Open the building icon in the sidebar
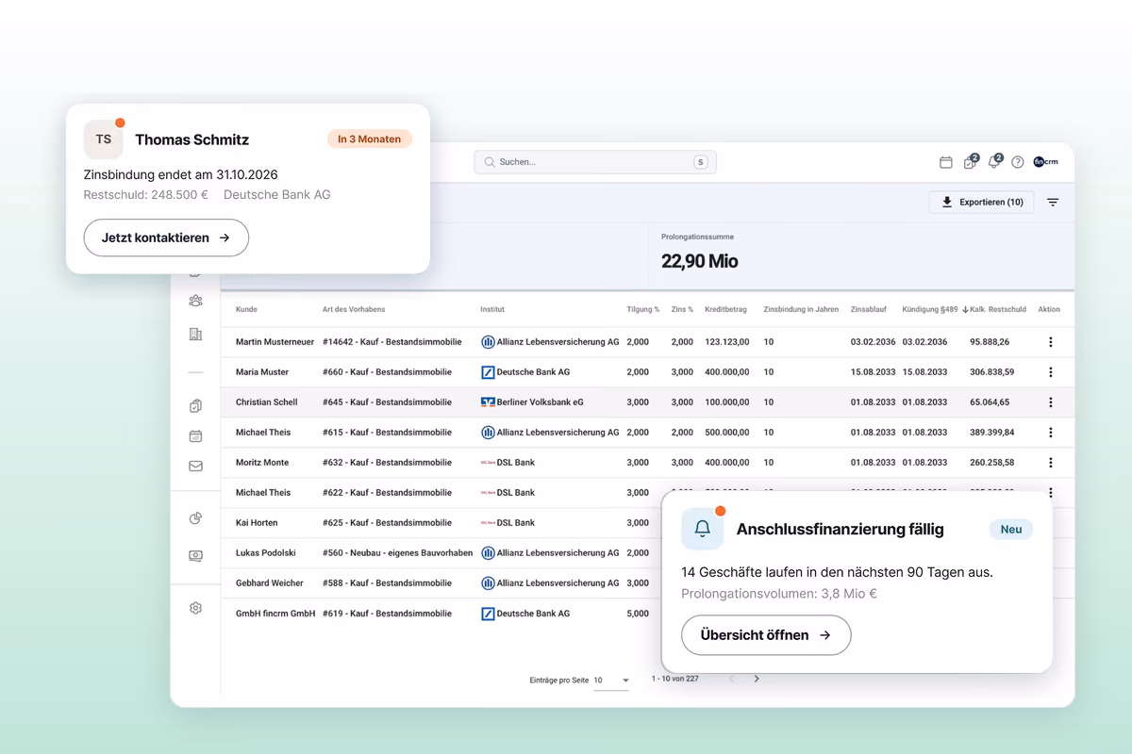Image resolution: width=1132 pixels, height=754 pixels. coord(195,334)
